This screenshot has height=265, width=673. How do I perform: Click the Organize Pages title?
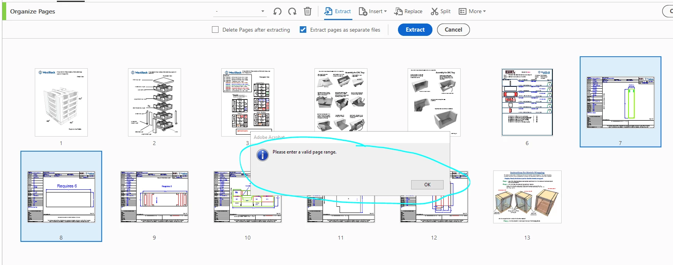click(32, 11)
